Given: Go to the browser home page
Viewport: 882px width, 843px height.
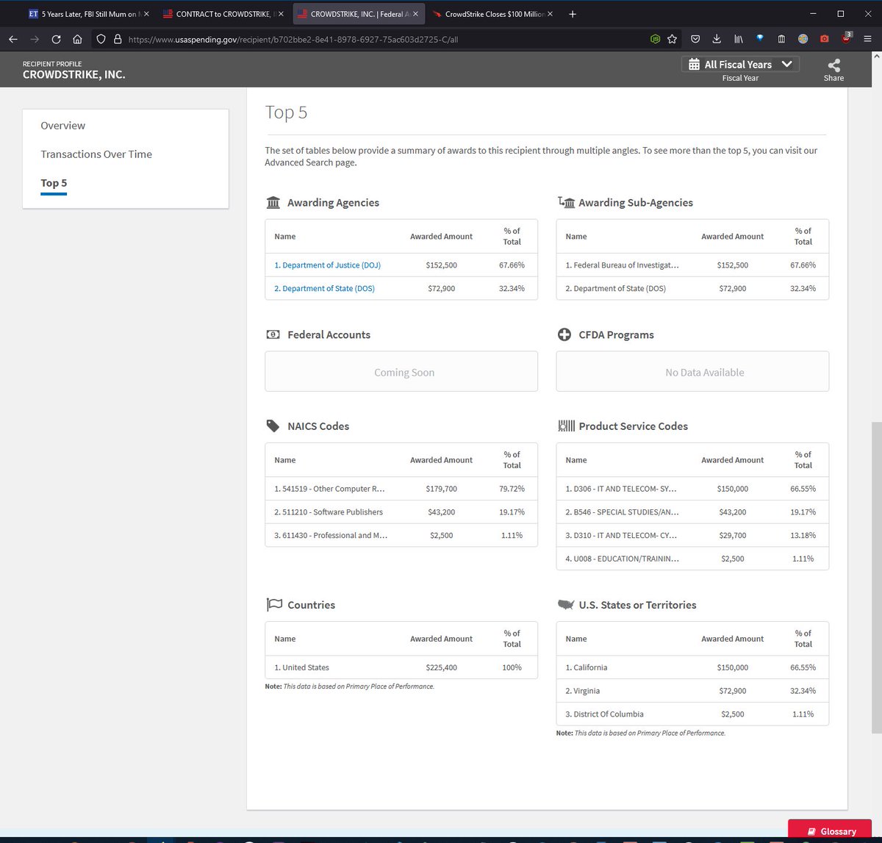Looking at the screenshot, I should tap(77, 39).
